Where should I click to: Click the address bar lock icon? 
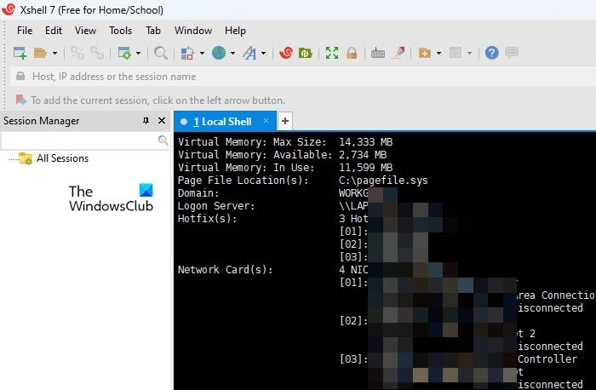[x=20, y=77]
